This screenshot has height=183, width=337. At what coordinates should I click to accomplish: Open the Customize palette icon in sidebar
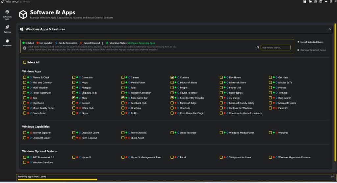click(x=7, y=41)
